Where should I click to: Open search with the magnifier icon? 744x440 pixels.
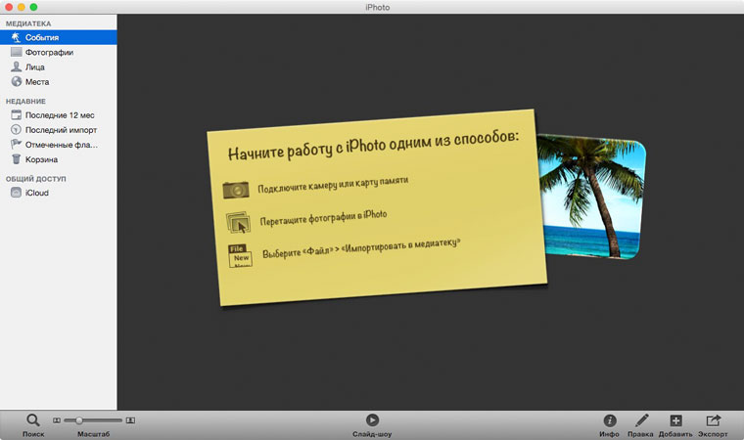pos(32,420)
